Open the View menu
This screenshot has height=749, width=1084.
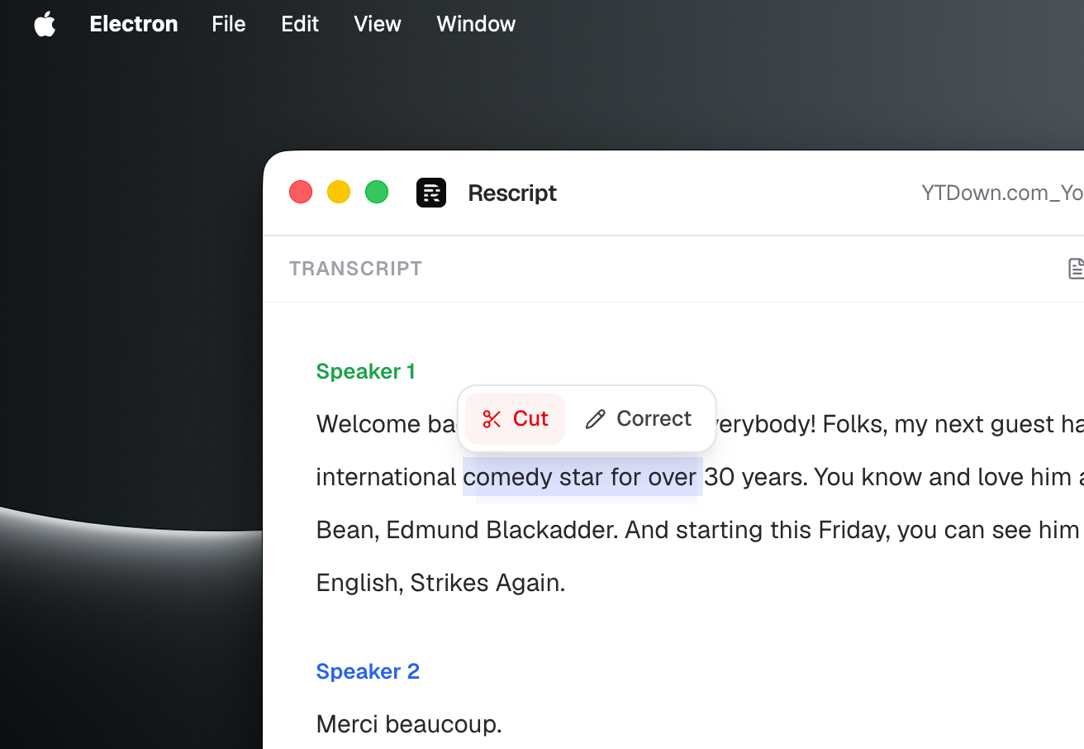377,24
